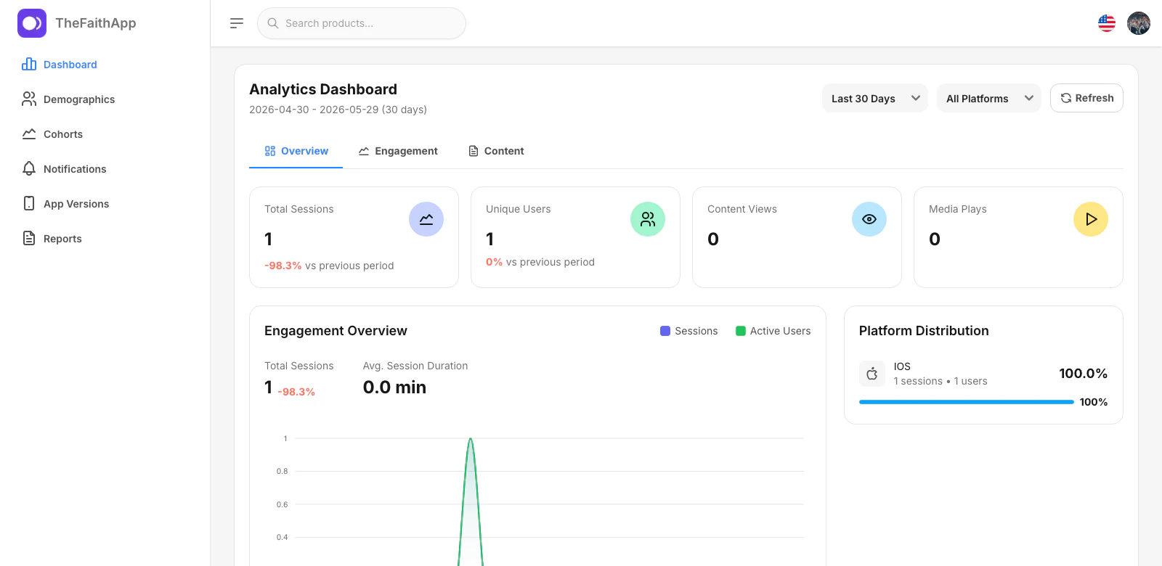Click the Content Views label
Viewport: 1162px width, 566px height.
click(742, 209)
